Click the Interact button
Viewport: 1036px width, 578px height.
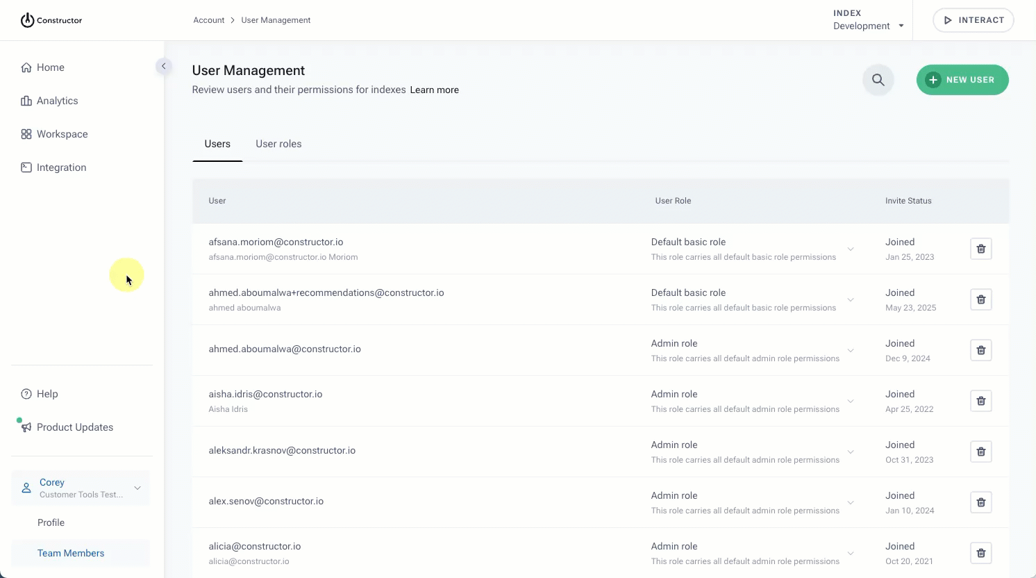[x=974, y=20]
